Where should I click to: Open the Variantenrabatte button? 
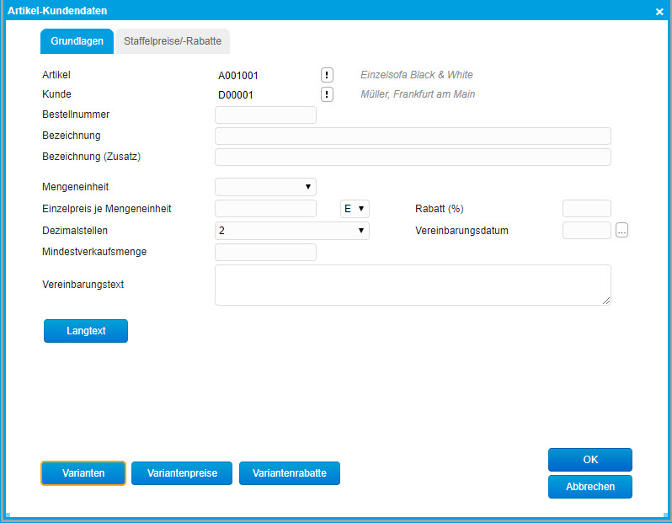[289, 473]
